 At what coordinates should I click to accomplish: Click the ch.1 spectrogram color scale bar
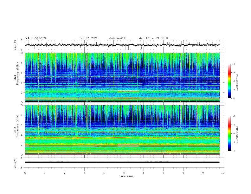229,81
